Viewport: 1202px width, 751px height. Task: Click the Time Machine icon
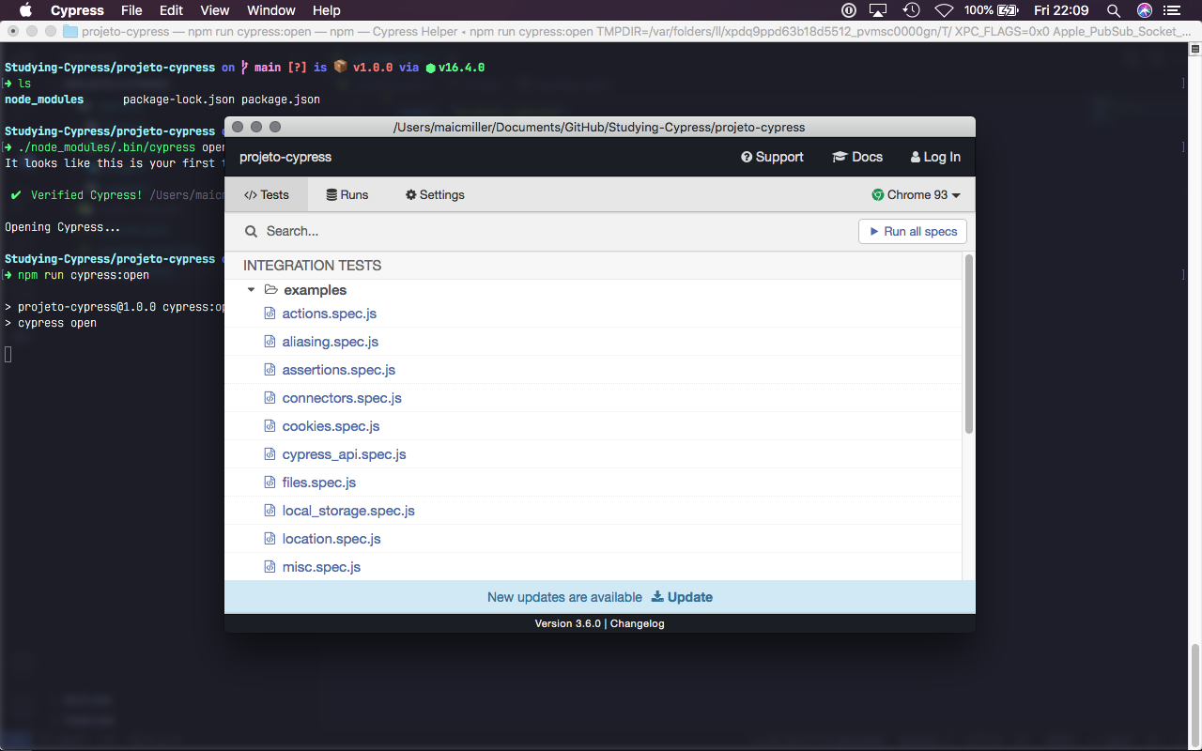911,10
